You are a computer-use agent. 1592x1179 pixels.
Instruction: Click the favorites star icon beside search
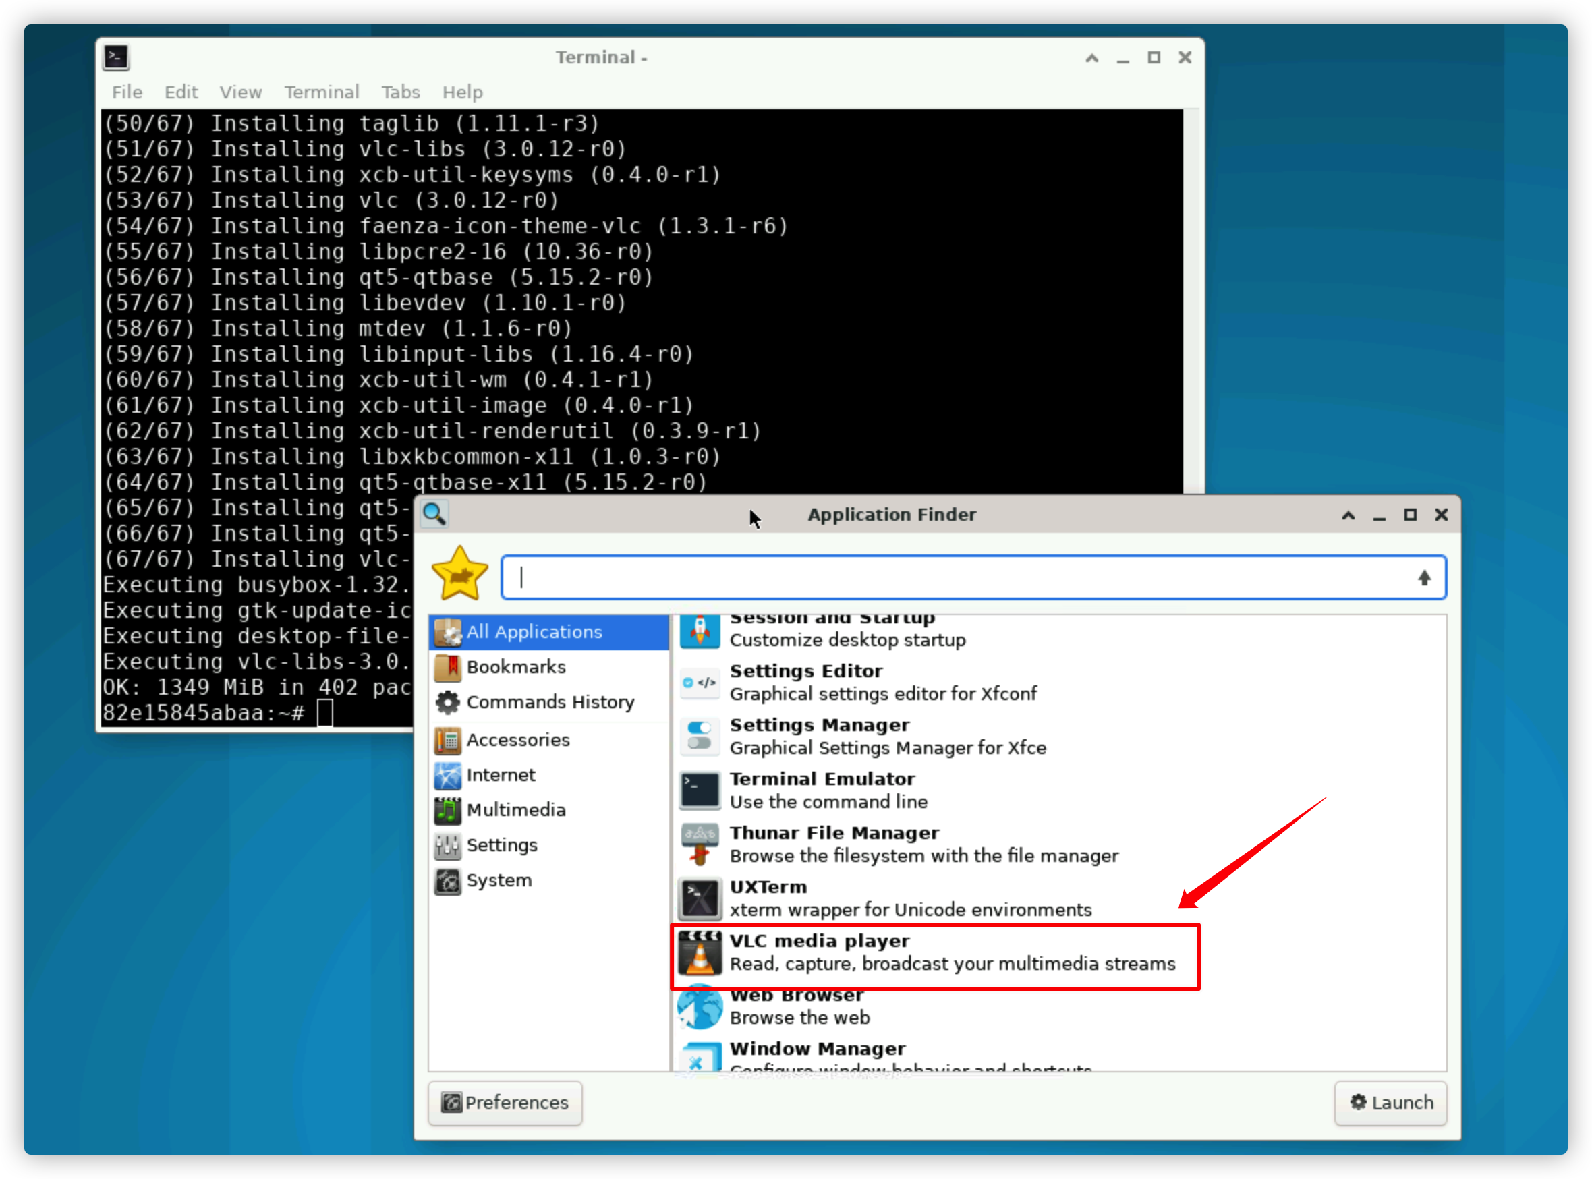[460, 573]
